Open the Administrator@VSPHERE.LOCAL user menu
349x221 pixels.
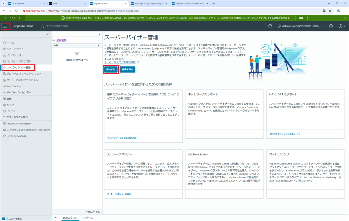pyautogui.click(x=301, y=26)
